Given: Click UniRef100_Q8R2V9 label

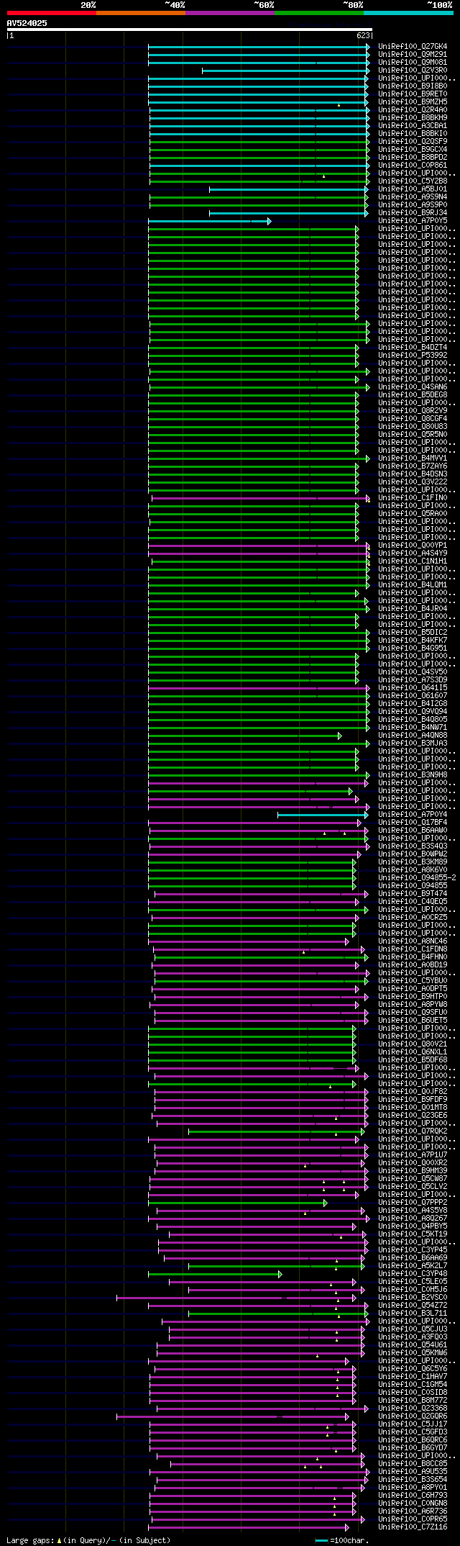Looking at the screenshot, I should click(413, 410).
